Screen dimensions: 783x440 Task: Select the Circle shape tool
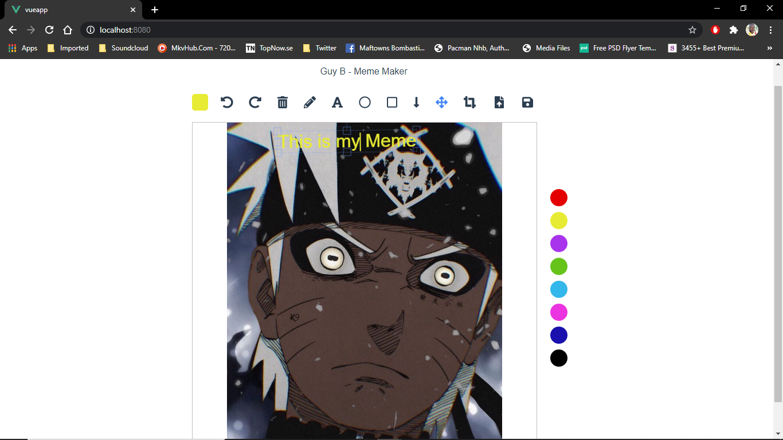[365, 102]
